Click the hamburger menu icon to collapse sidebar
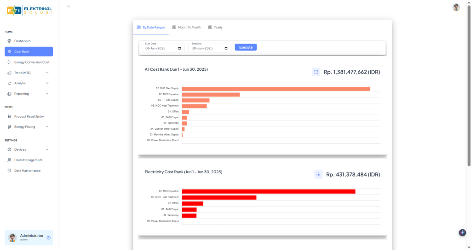This screenshot has width=471, height=250. click(x=69, y=7)
